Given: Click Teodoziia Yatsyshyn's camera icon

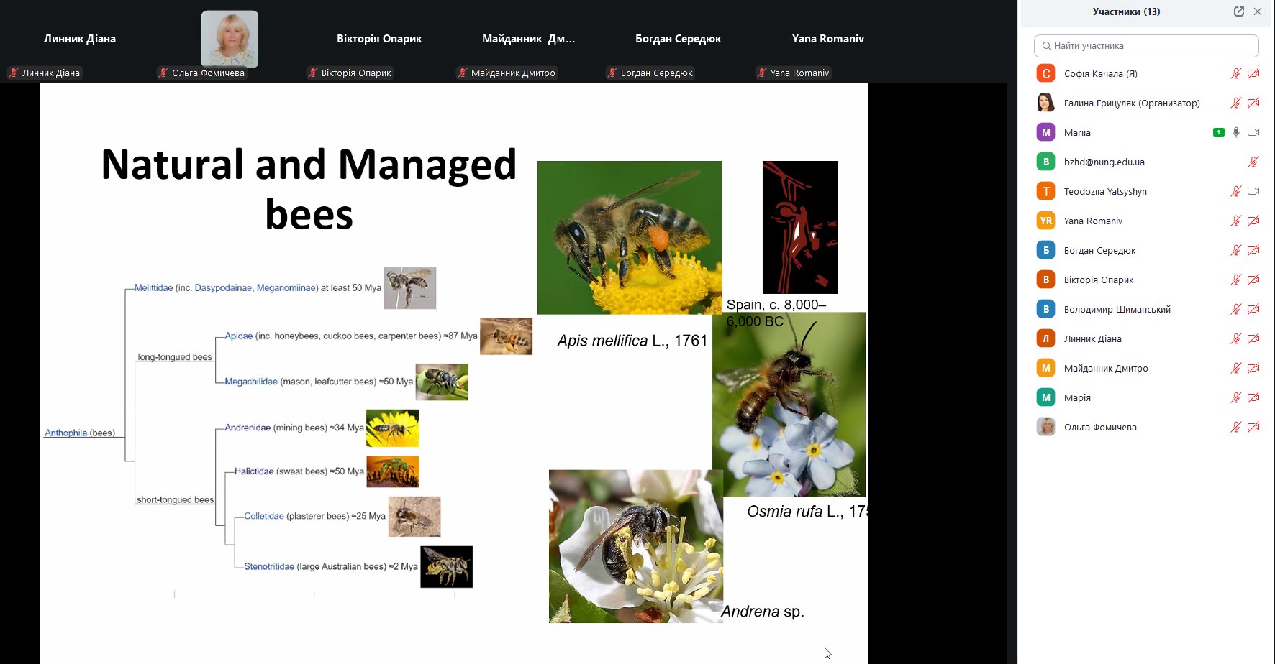Looking at the screenshot, I should pos(1253,191).
